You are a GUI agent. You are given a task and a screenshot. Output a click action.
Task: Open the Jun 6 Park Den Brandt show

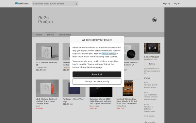tap(151, 85)
